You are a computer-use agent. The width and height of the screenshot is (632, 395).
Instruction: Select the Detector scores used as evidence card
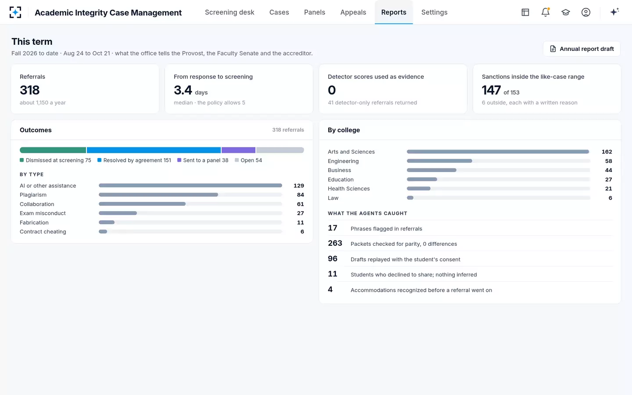pyautogui.click(x=393, y=89)
